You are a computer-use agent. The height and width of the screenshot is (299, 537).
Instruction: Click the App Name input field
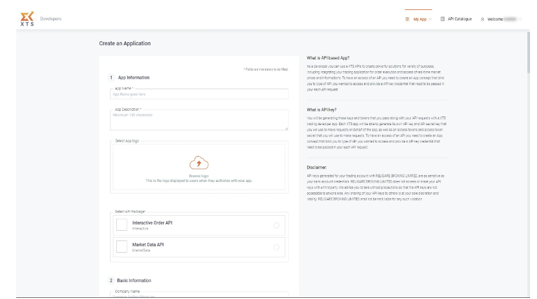tap(198, 94)
